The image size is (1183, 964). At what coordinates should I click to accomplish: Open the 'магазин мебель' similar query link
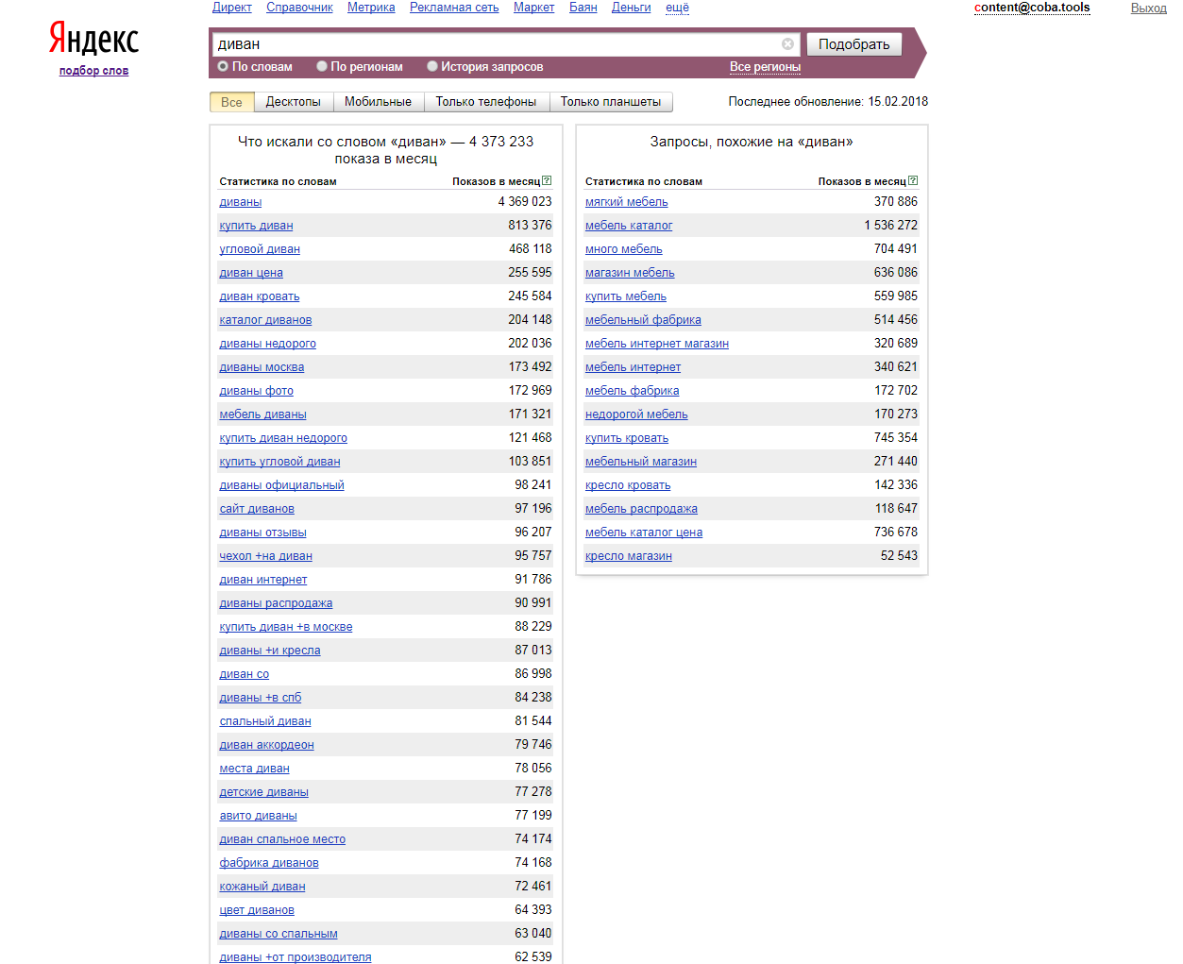tap(630, 273)
